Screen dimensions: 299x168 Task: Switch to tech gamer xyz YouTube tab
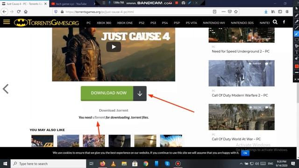pos(71,4)
